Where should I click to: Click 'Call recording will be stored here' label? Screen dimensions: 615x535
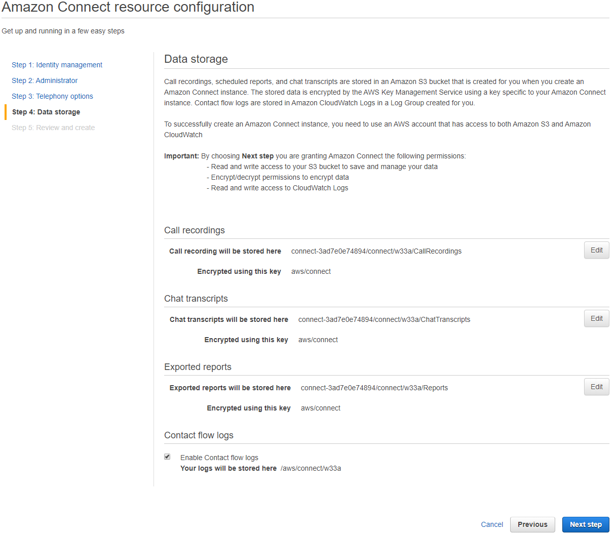click(225, 251)
